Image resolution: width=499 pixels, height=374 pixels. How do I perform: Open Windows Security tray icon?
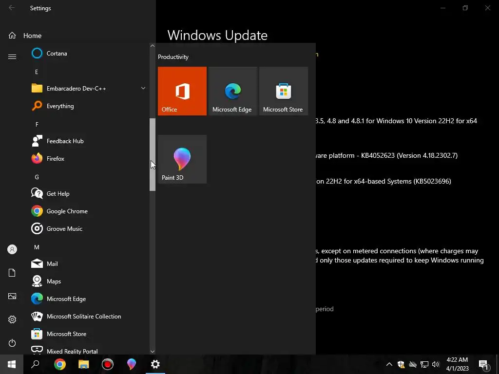pyautogui.click(x=401, y=364)
